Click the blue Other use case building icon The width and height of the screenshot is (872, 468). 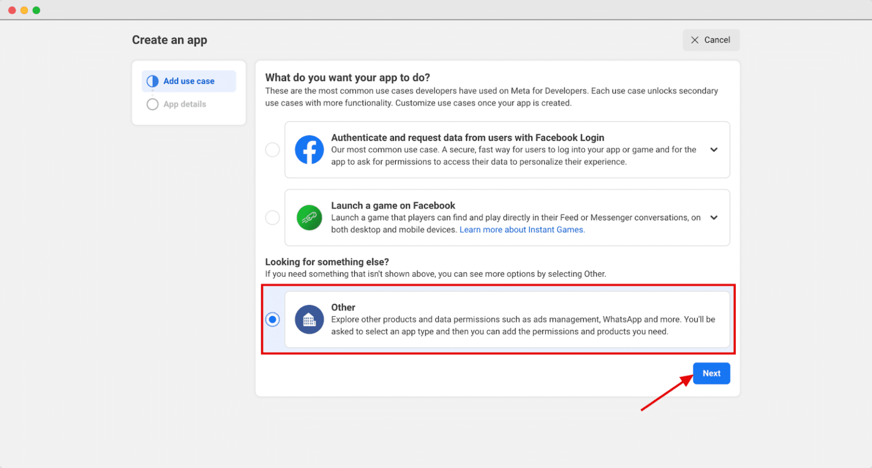tap(309, 319)
